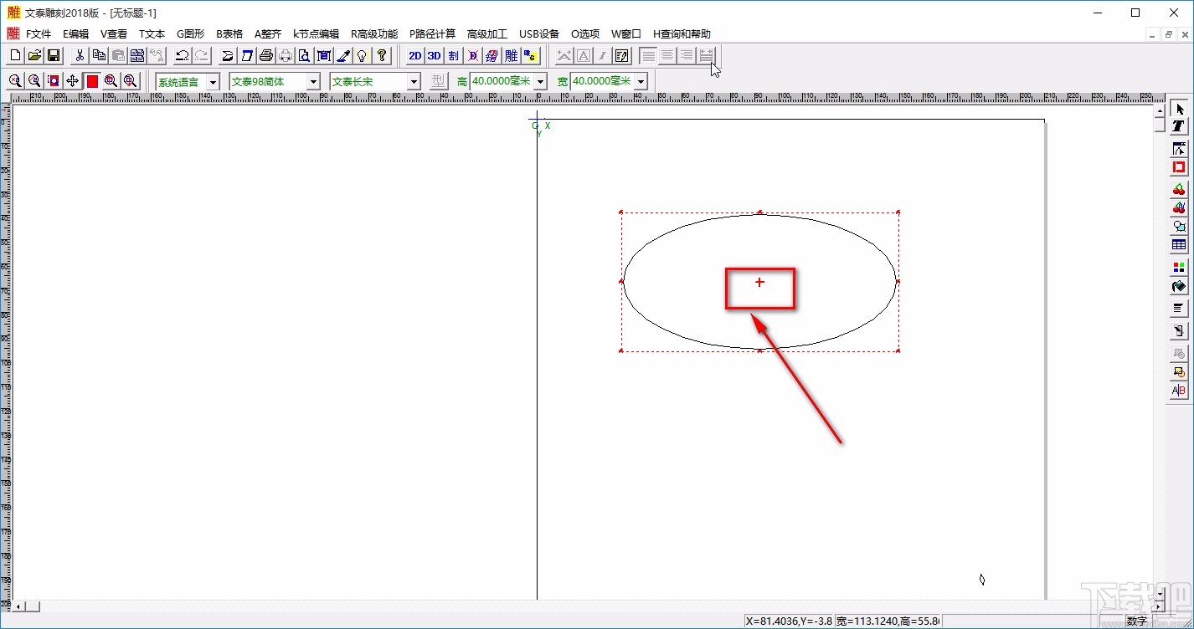The height and width of the screenshot is (629, 1194).
Task: Open the 系统语言 language dropdown
Action: pyautogui.click(x=213, y=81)
